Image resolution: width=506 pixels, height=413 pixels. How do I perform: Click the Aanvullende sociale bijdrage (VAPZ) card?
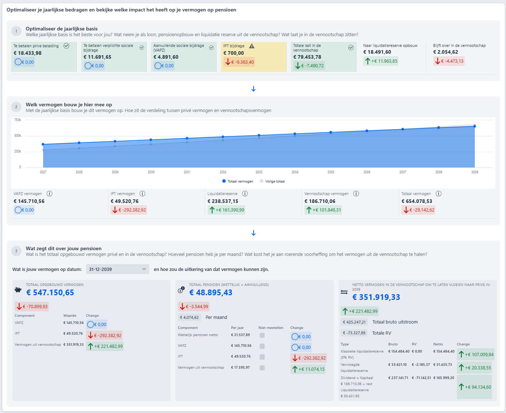184,57
